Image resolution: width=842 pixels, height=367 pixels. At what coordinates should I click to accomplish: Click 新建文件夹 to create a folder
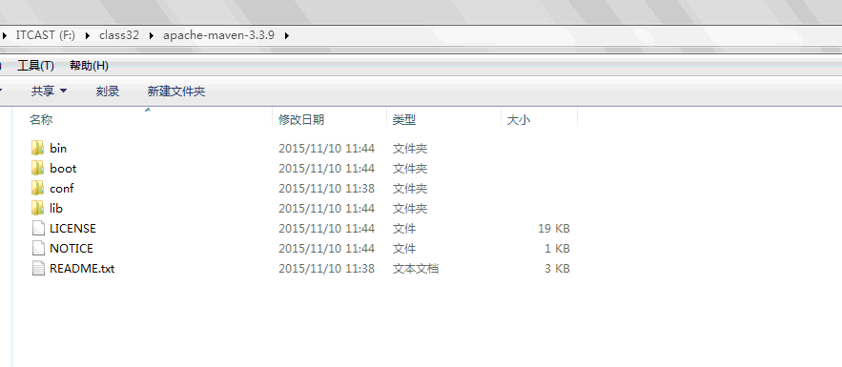pos(176,92)
